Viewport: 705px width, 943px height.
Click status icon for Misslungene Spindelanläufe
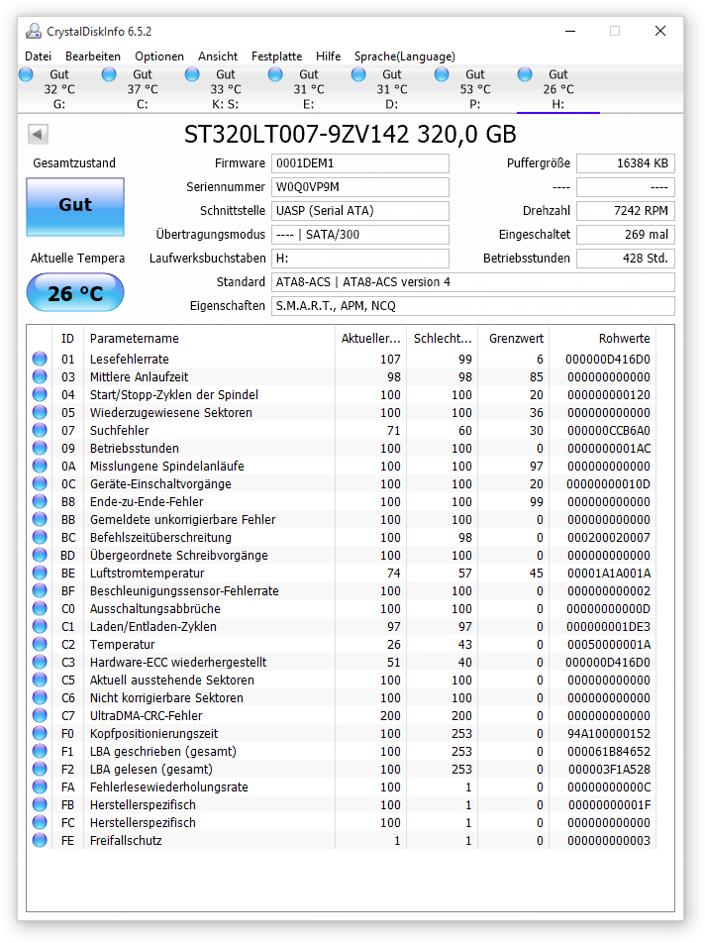pyautogui.click(x=40, y=467)
